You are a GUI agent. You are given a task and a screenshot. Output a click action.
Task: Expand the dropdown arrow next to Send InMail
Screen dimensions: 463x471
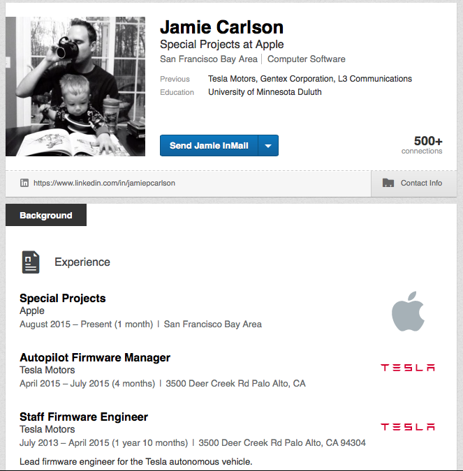click(268, 146)
